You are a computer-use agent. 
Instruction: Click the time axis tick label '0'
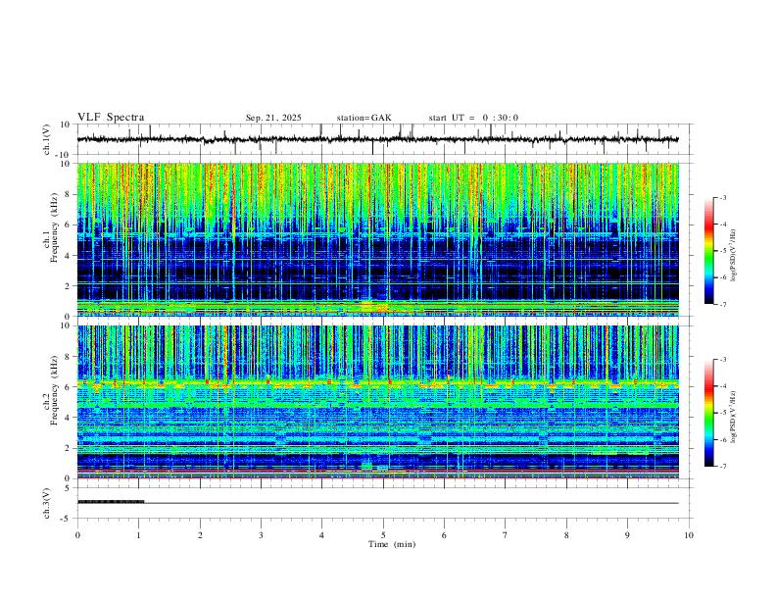tap(77, 535)
